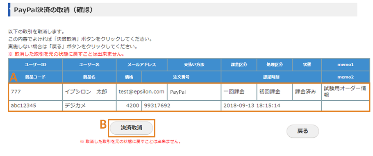Select the user name イプシロン 太郎
Image resolution: width=373 pixels, height=156 pixels.
[x=89, y=92]
